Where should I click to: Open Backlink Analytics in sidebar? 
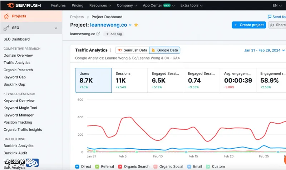coord(19,146)
